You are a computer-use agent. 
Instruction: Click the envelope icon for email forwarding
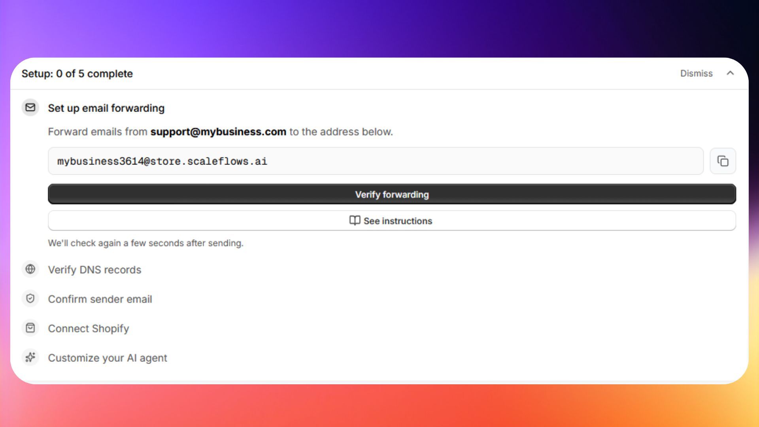pos(30,108)
